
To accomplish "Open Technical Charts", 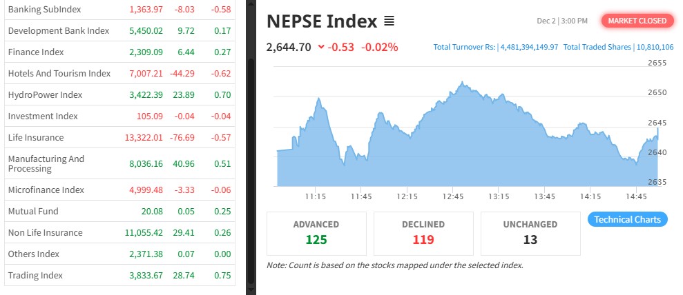I will [627, 219].
